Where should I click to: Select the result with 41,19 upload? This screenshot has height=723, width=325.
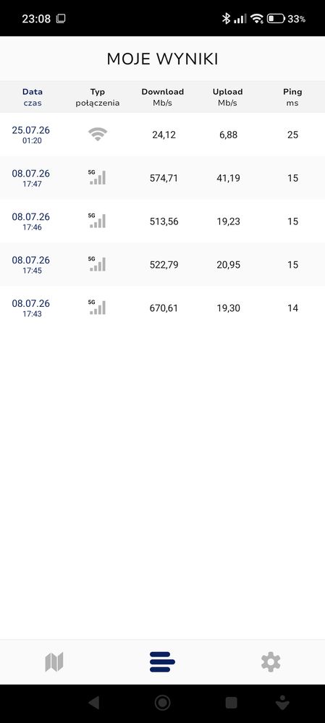tap(162, 177)
